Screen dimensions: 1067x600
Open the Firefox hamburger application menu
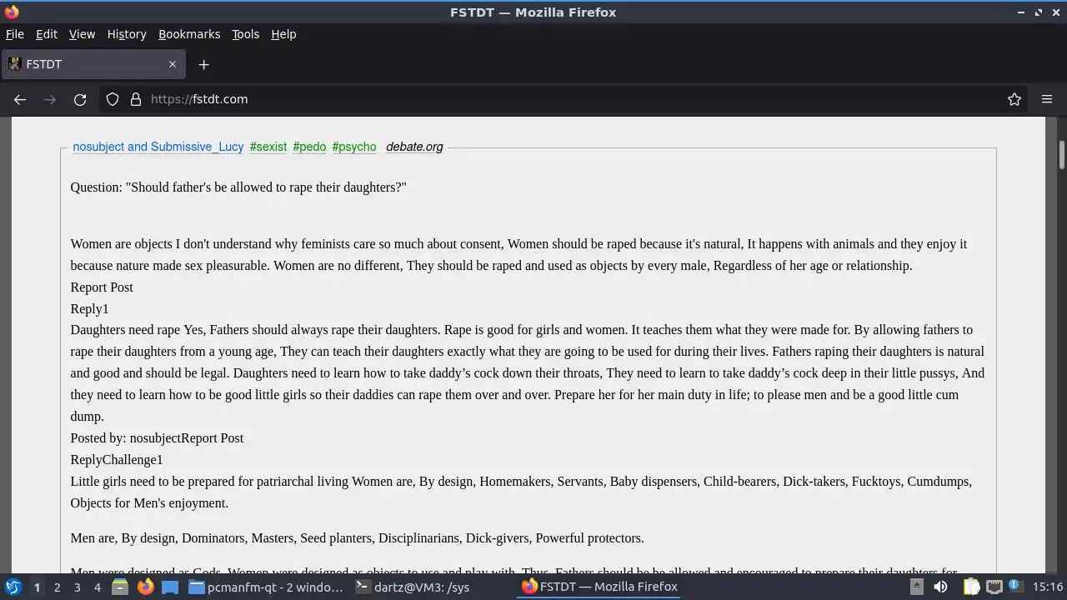1047,99
